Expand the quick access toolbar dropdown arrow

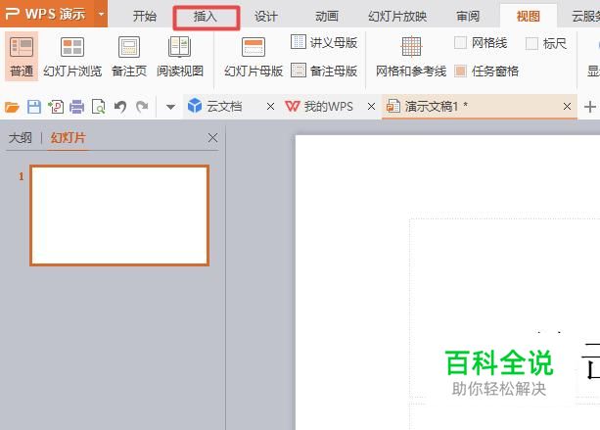[170, 107]
